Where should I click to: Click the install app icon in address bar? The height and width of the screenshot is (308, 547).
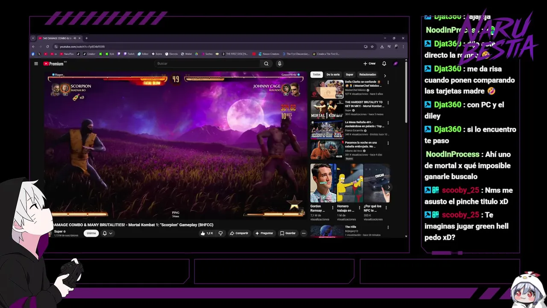[366, 47]
